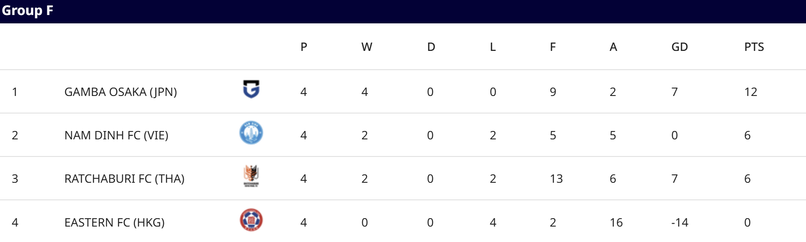
Task: Open the GAMBA OSAKA (JPN) team name
Action: pyautogui.click(x=121, y=92)
